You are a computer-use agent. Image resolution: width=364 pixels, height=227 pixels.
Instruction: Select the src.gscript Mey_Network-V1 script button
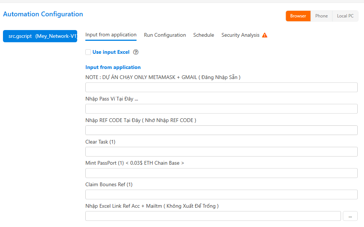click(x=40, y=36)
